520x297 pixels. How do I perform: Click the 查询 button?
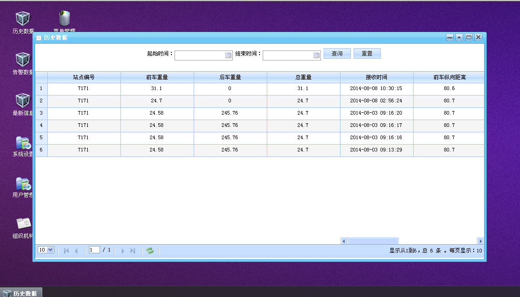pos(337,54)
